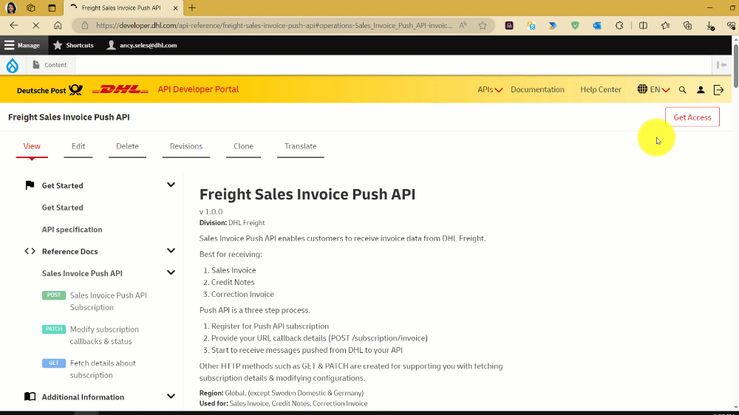
Task: Click the Reference Docs code icon
Action: click(x=30, y=251)
